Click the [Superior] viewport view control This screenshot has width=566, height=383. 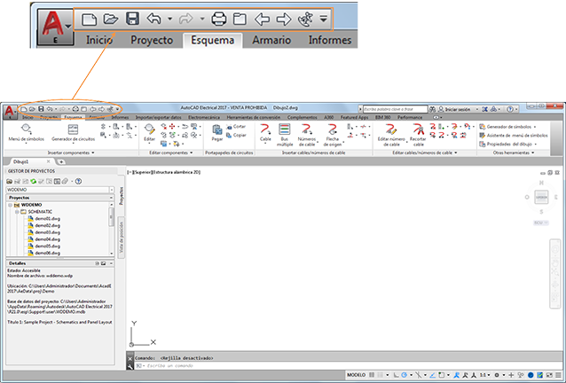142,172
